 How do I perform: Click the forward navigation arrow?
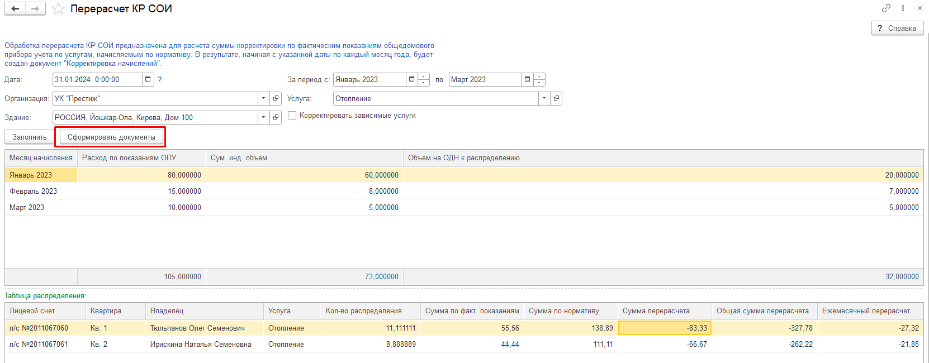(x=35, y=9)
